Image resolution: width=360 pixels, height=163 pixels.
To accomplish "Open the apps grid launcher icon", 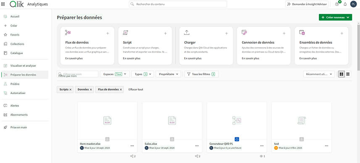I will (x=3, y=4).
